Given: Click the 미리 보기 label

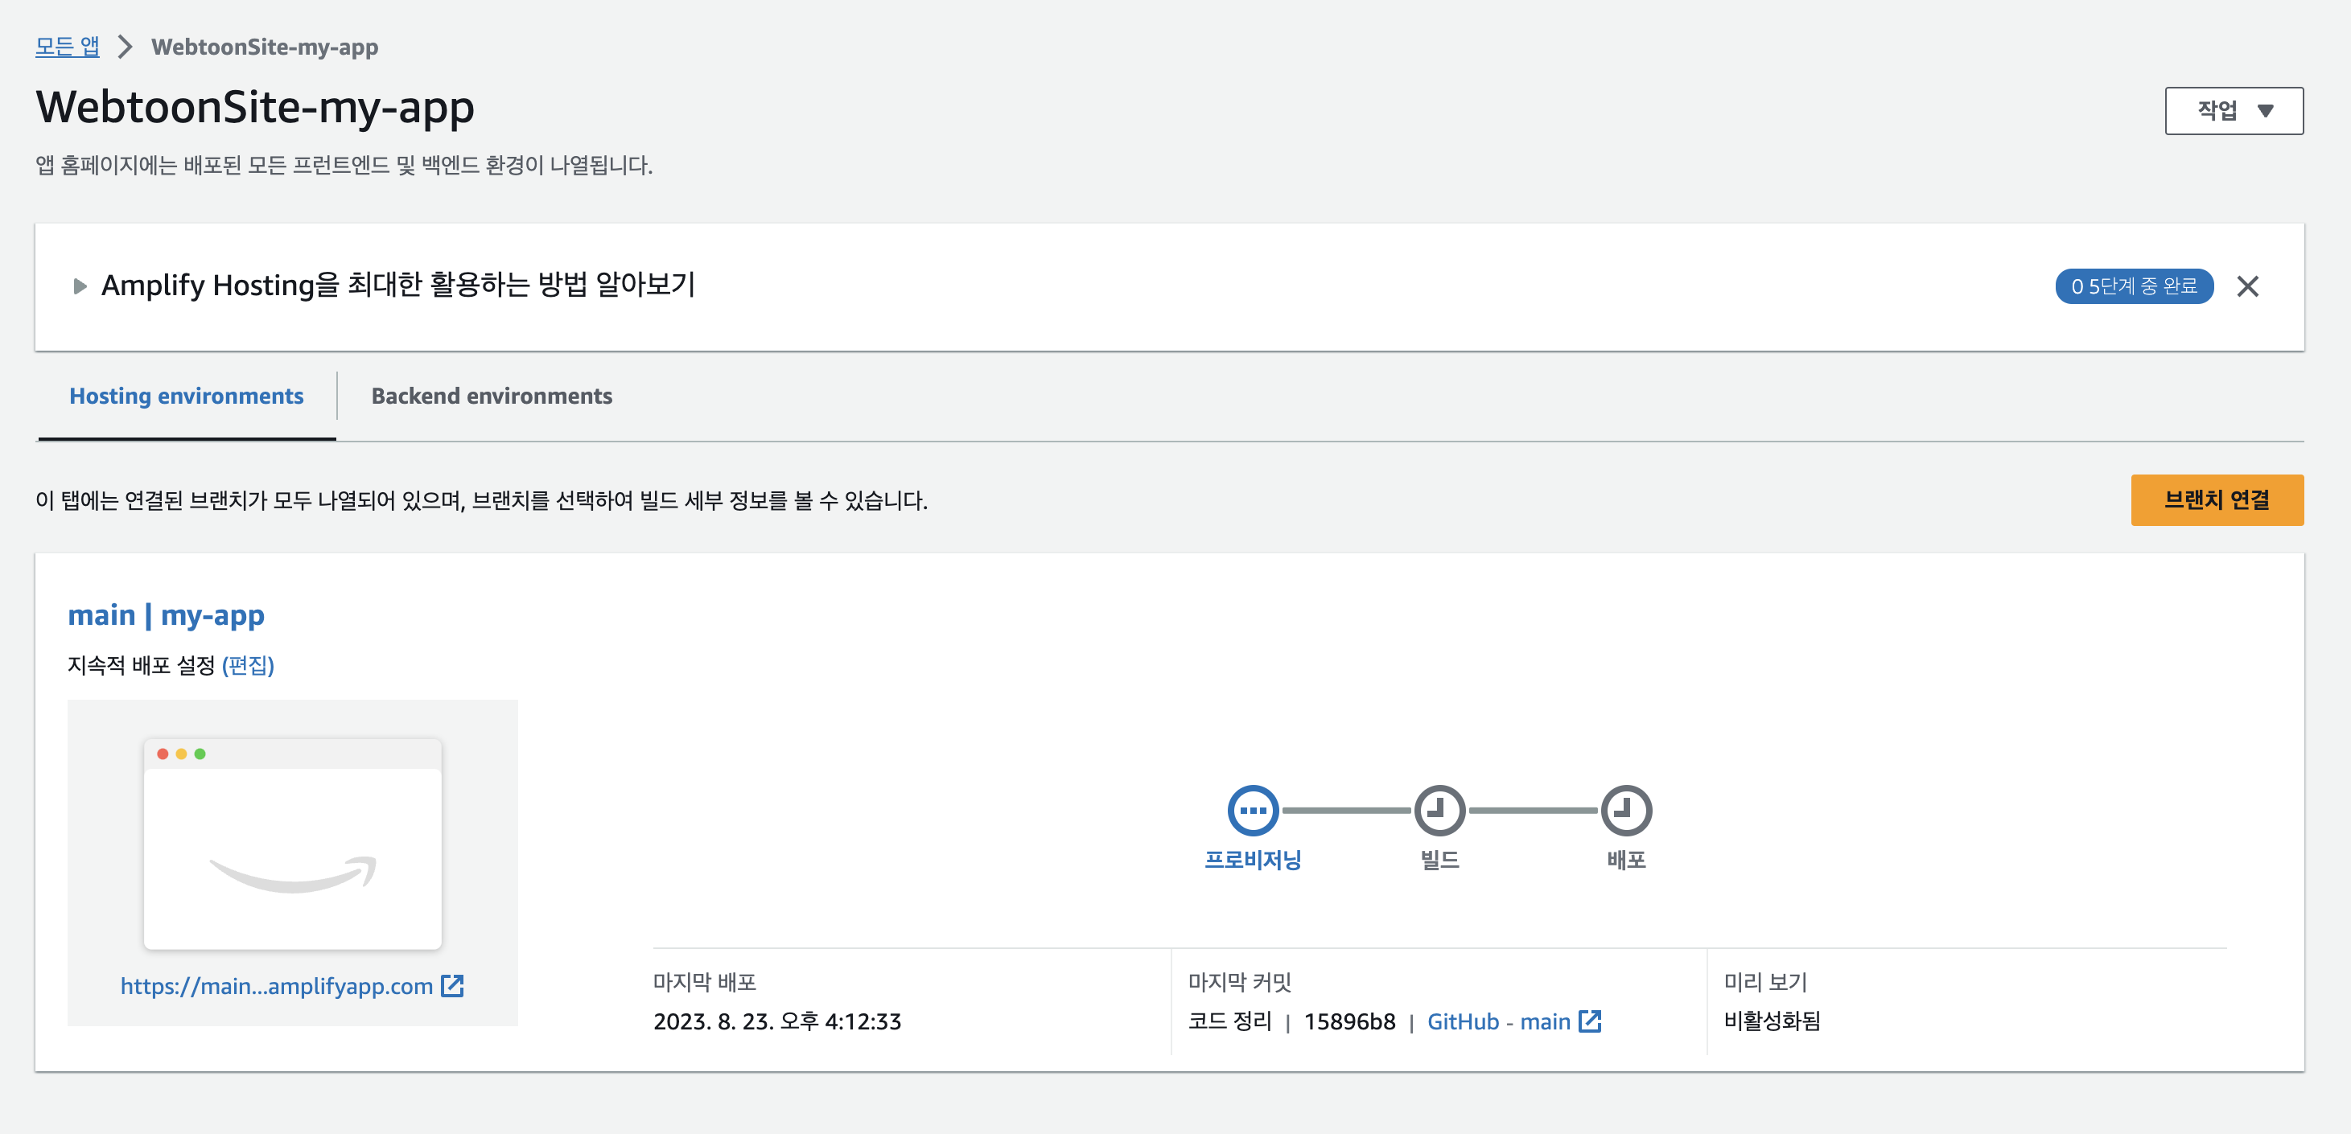Looking at the screenshot, I should tap(1765, 983).
